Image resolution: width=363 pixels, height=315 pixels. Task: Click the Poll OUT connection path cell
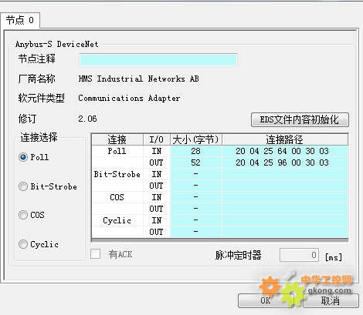(285, 163)
